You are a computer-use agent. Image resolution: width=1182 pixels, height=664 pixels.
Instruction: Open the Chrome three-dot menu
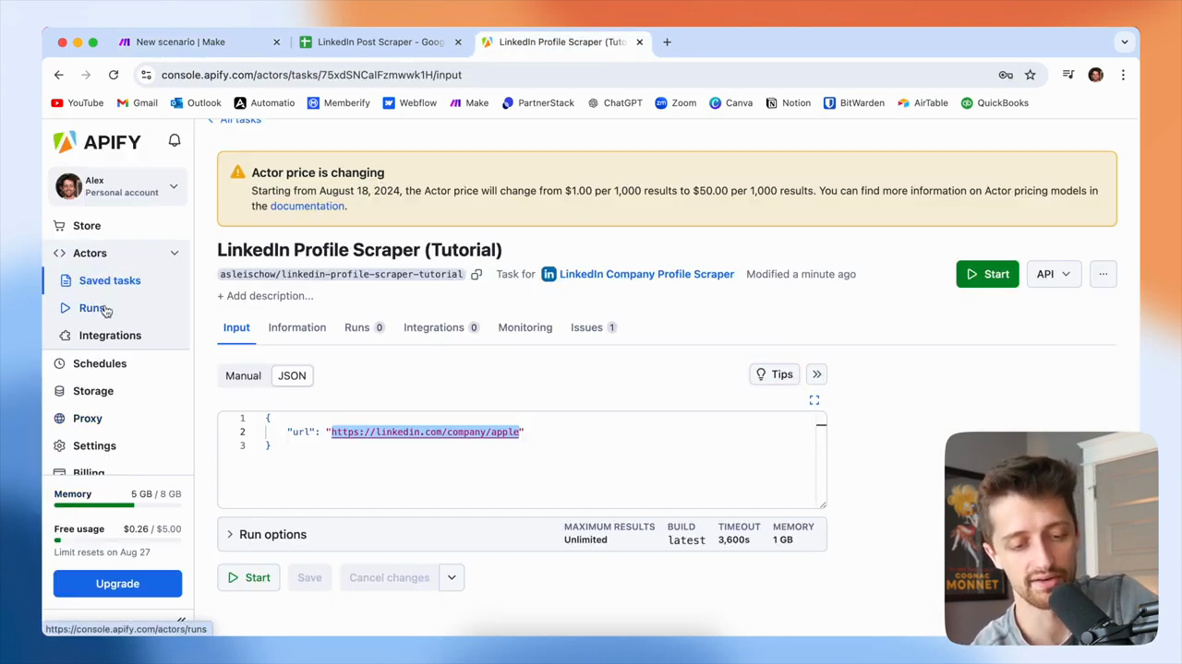click(1123, 75)
